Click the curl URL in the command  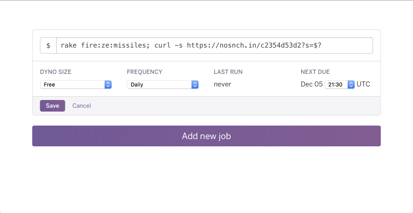[x=254, y=45]
